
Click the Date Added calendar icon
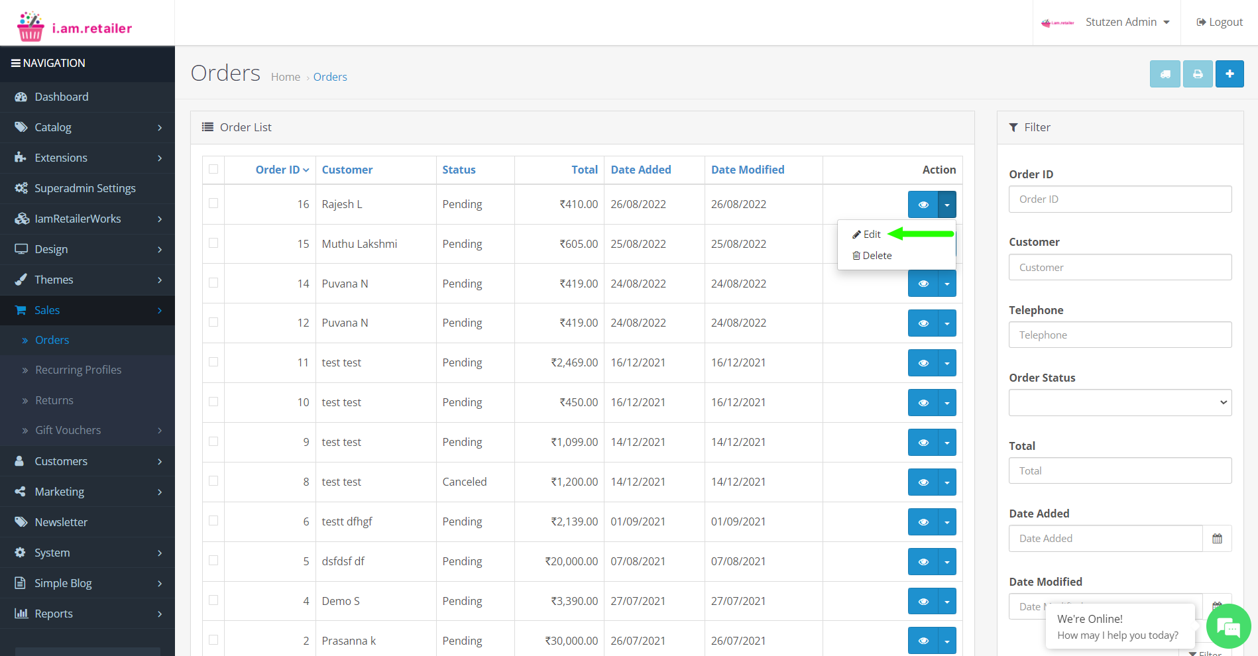tap(1217, 539)
